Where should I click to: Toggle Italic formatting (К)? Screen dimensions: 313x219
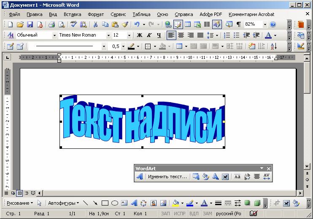click(149, 35)
